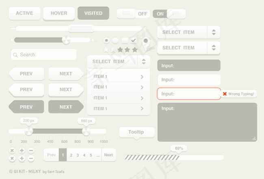This screenshot has height=179, width=264.
Task: Click into the Search input field
Action: click(43, 55)
